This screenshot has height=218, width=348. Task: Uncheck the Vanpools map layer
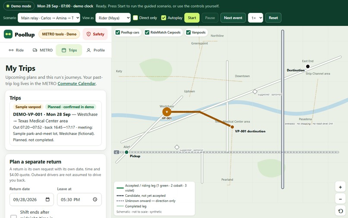click(x=188, y=32)
